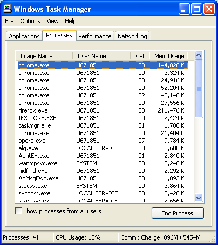Select the svchost.exe process
The width and height of the screenshot is (218, 245).
(103, 193)
